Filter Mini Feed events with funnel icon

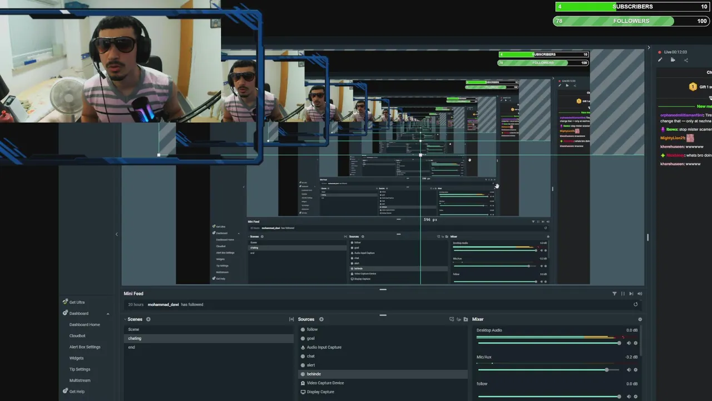tap(615, 294)
